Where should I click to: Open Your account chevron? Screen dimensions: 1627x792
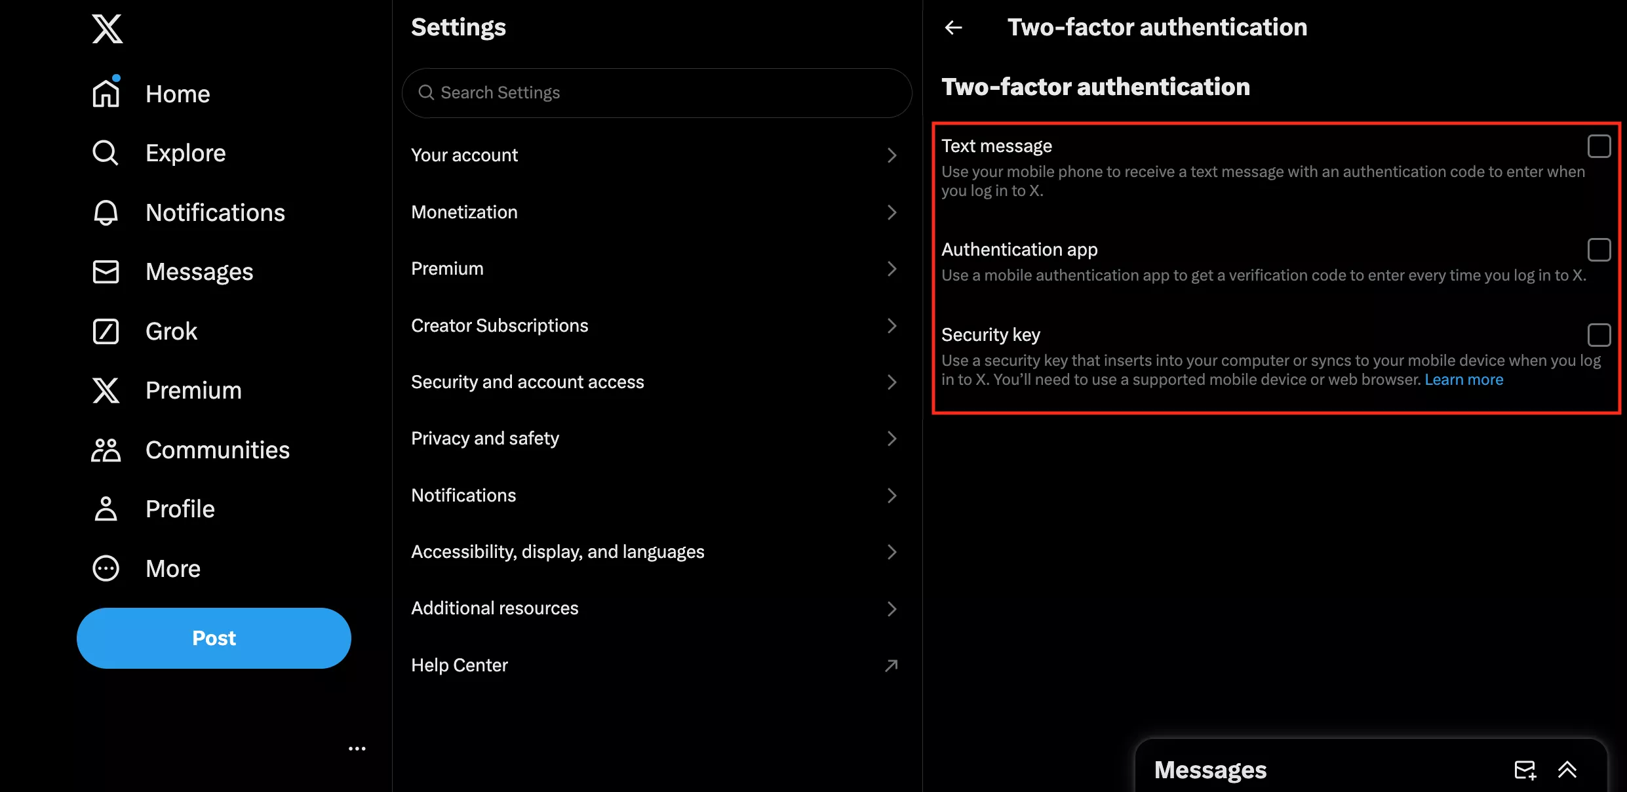pyautogui.click(x=892, y=155)
